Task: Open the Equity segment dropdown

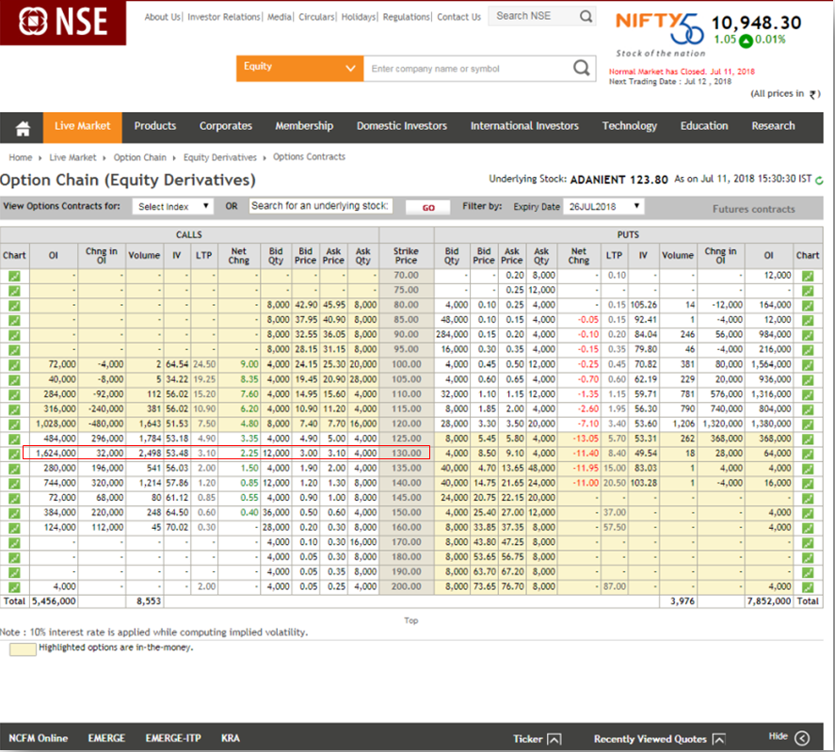Action: click(x=299, y=69)
